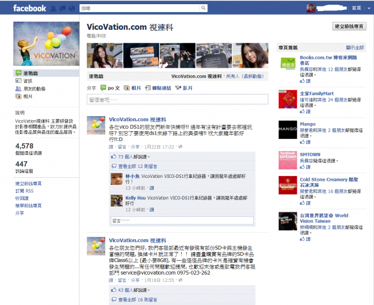Click privacy globe icon beside 1月22日 timestamp
The width and height of the screenshot is (374, 305).
[181, 147]
